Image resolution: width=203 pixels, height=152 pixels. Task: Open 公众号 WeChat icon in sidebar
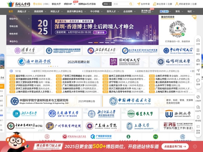(x=198, y=107)
